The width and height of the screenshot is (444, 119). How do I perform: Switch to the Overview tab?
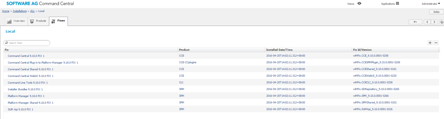tap(16, 21)
